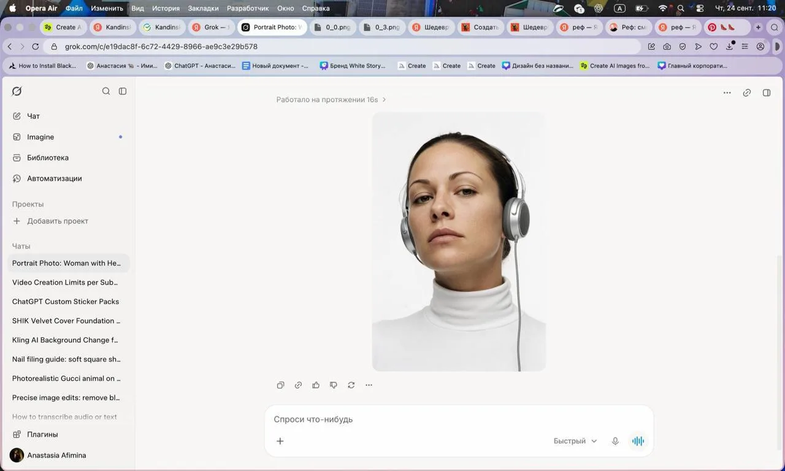Open more options below the response

click(369, 385)
